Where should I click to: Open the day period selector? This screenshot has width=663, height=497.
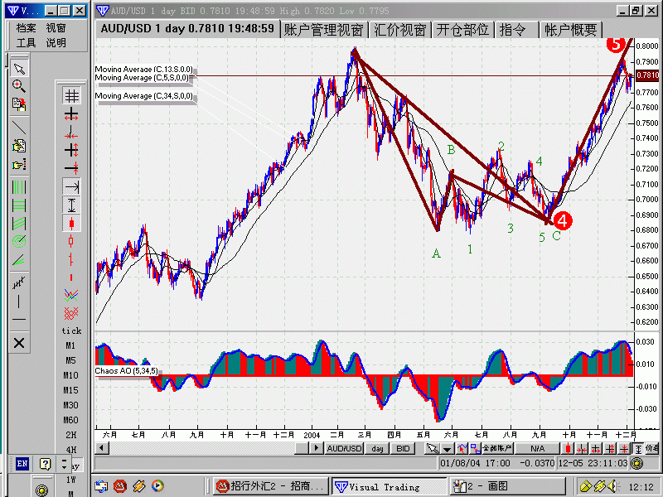pyautogui.click(x=377, y=448)
